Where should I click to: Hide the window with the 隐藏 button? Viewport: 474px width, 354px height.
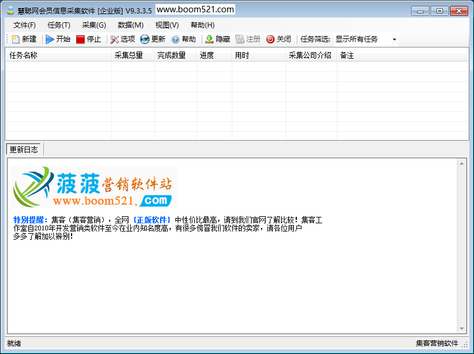coord(218,39)
